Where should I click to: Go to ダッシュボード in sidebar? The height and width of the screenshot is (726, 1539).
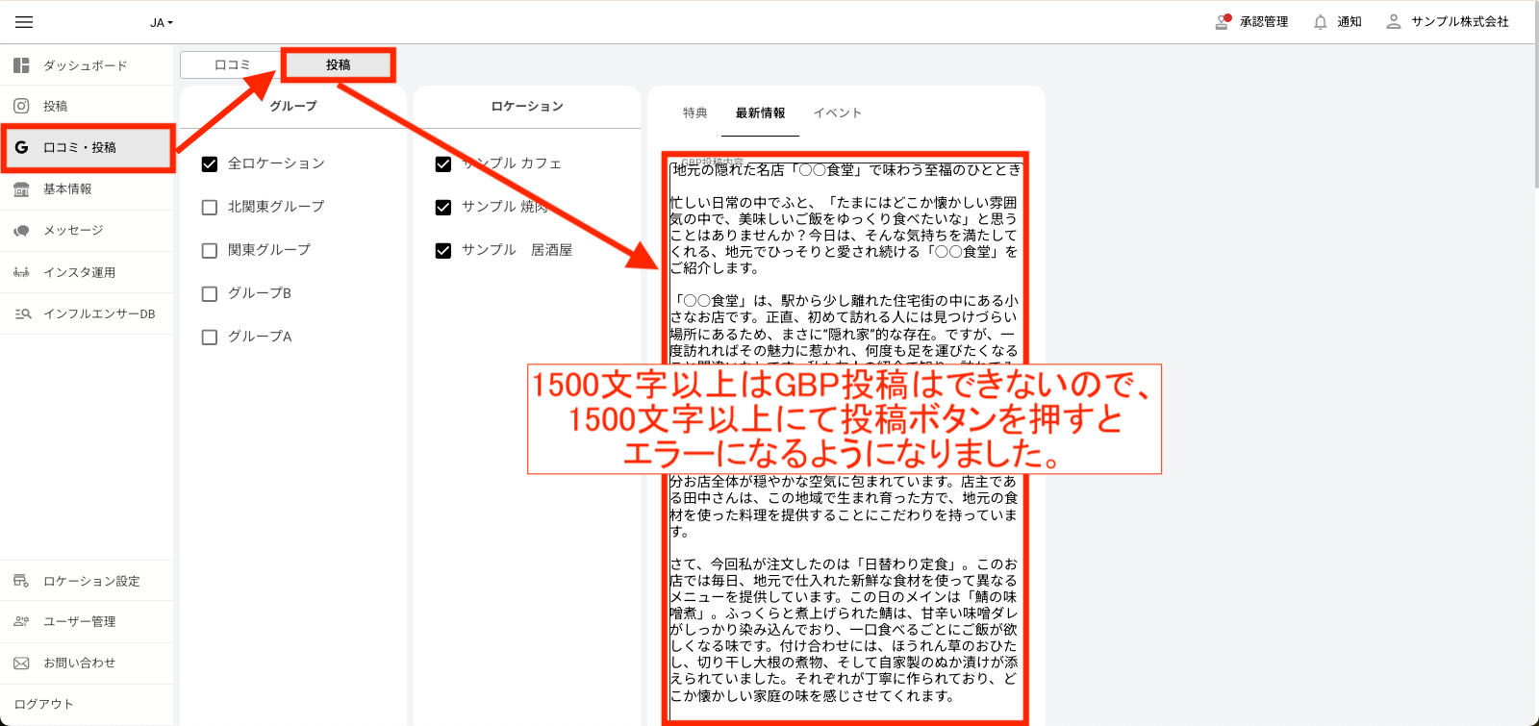coord(87,65)
